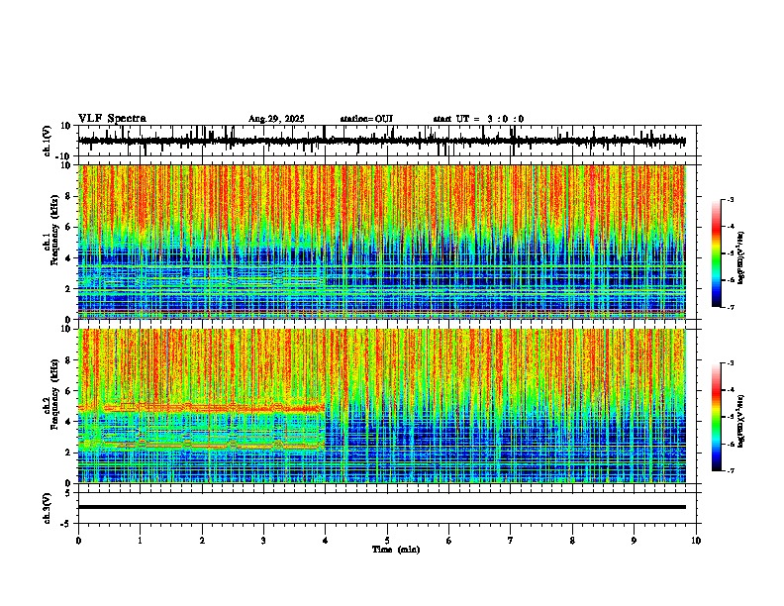Click the "Time (min)" axis label
The height and width of the screenshot is (606, 784).
(396, 550)
